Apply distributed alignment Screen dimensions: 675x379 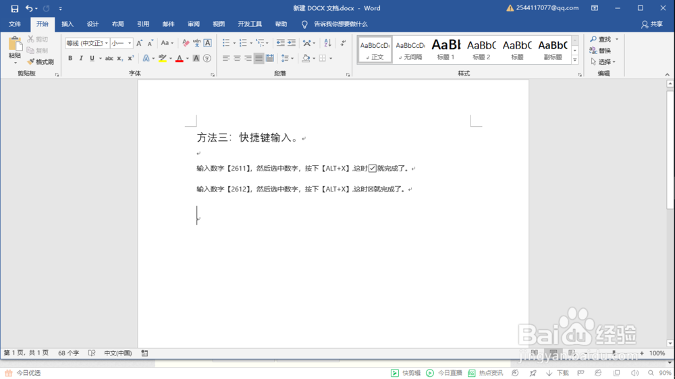[x=270, y=58]
